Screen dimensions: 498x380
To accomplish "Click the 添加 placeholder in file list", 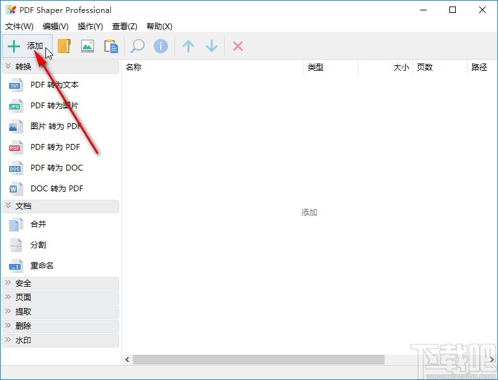I will [309, 213].
